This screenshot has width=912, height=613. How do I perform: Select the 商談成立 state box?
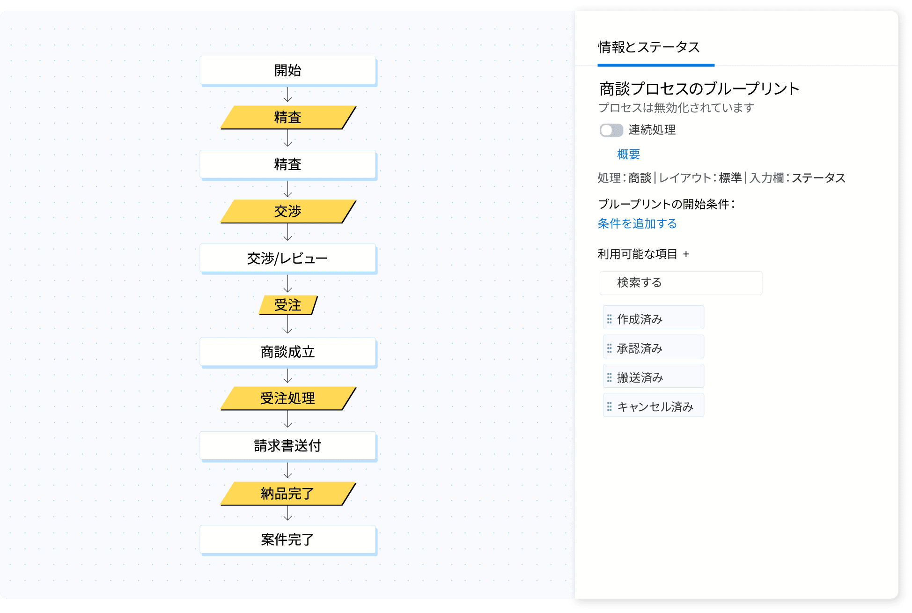(x=287, y=352)
